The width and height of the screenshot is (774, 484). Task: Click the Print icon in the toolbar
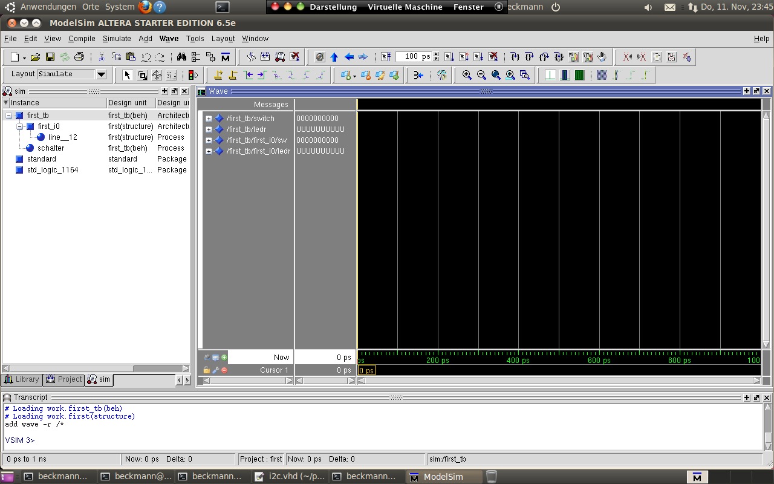pos(79,57)
